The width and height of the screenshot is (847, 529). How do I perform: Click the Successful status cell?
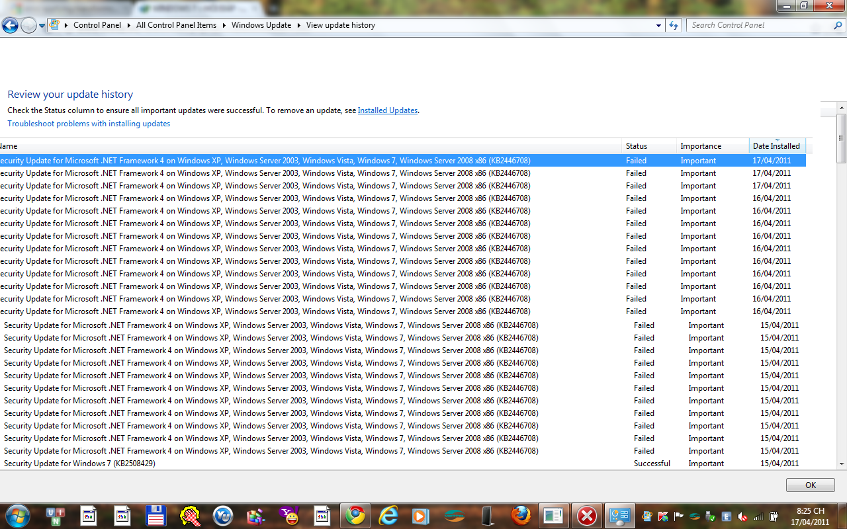(x=652, y=464)
